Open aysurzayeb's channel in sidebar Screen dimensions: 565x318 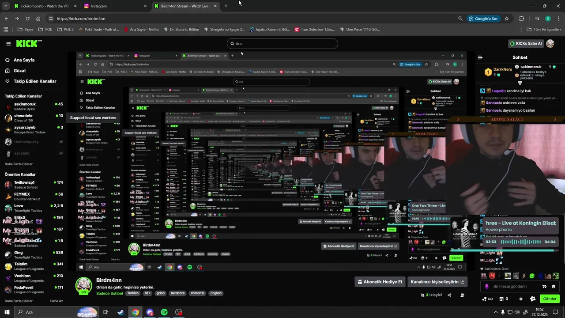click(34, 130)
